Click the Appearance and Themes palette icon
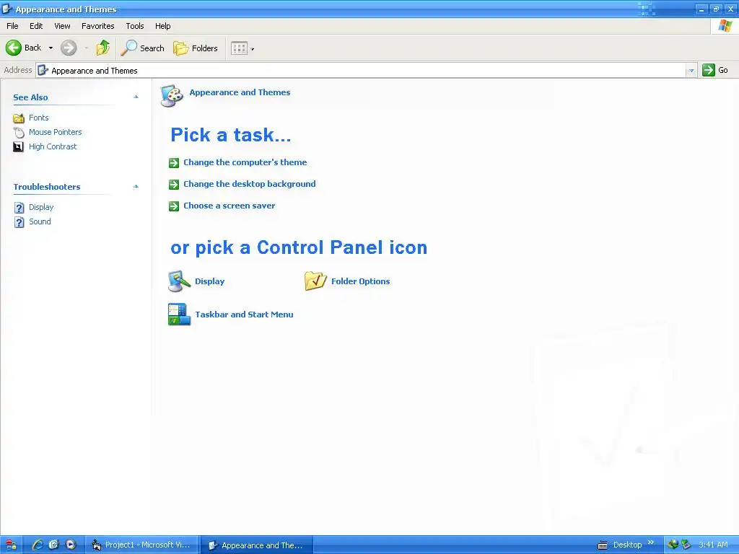The width and height of the screenshot is (739, 554). click(172, 96)
